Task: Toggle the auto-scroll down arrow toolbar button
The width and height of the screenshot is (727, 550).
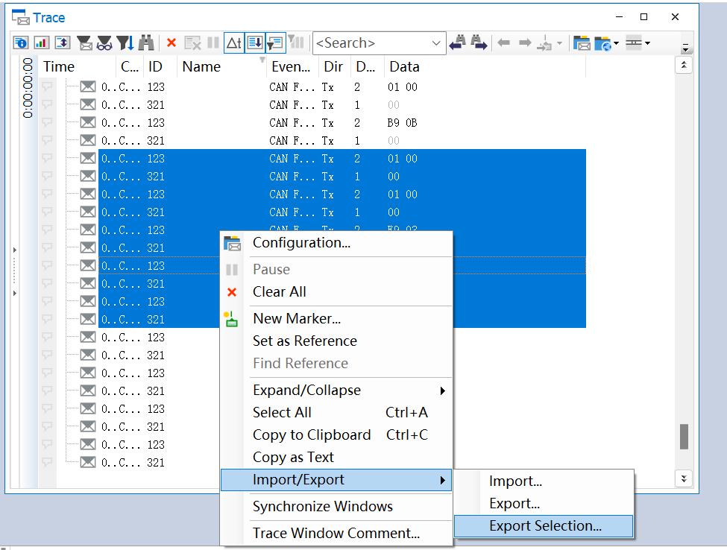Action: coord(254,43)
